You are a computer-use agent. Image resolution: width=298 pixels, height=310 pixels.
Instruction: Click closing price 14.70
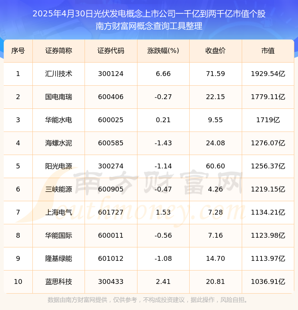coord(215,259)
